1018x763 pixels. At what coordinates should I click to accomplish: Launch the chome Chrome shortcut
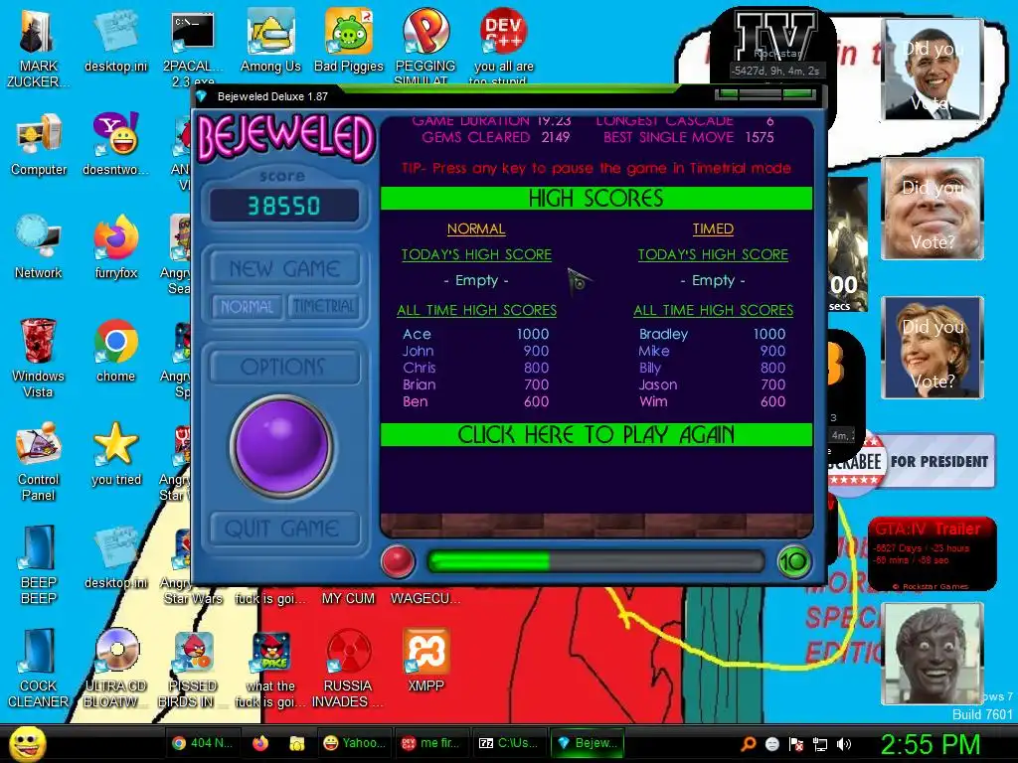pyautogui.click(x=115, y=351)
